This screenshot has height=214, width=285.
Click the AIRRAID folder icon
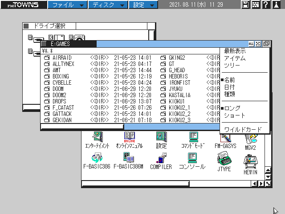[x=47, y=58]
